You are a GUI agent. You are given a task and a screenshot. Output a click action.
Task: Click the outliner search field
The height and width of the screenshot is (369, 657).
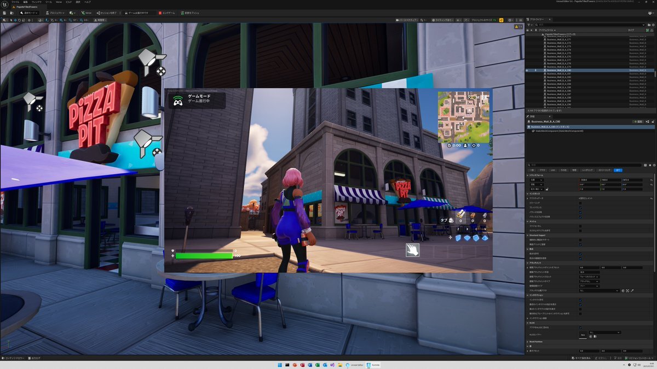click(x=590, y=25)
